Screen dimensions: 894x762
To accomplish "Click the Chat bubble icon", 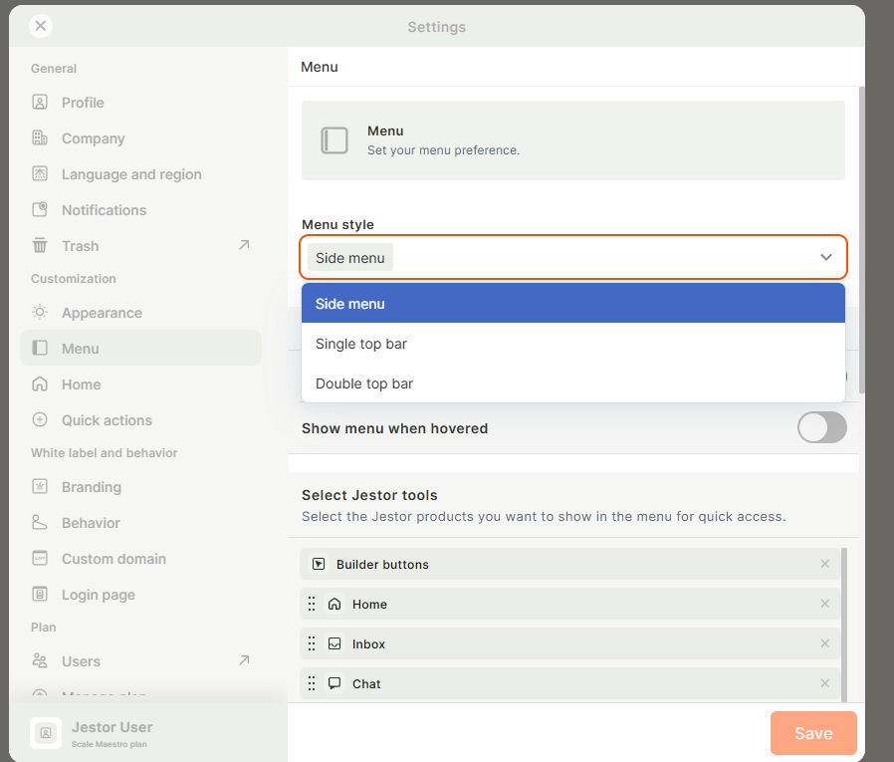I will (335, 683).
